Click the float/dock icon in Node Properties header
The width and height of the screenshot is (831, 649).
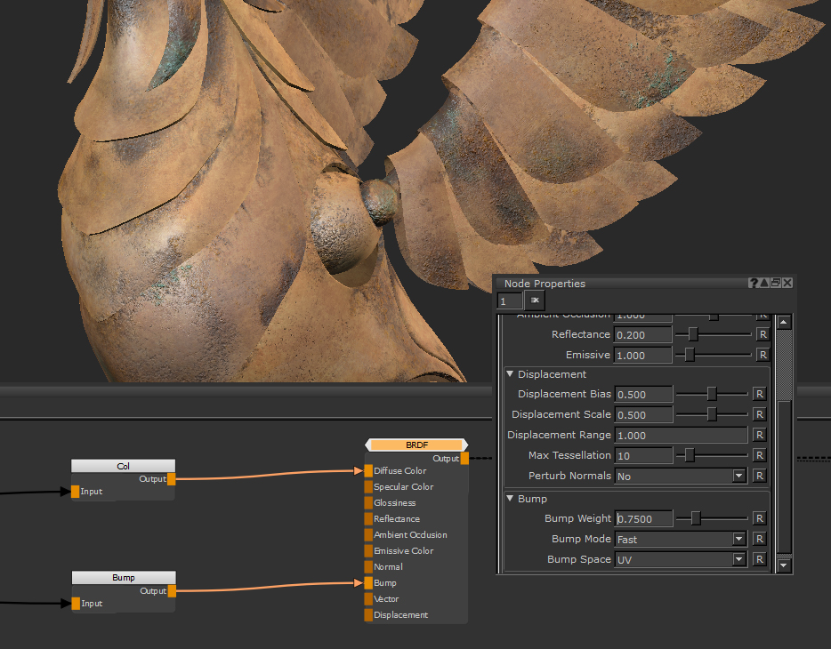776,284
